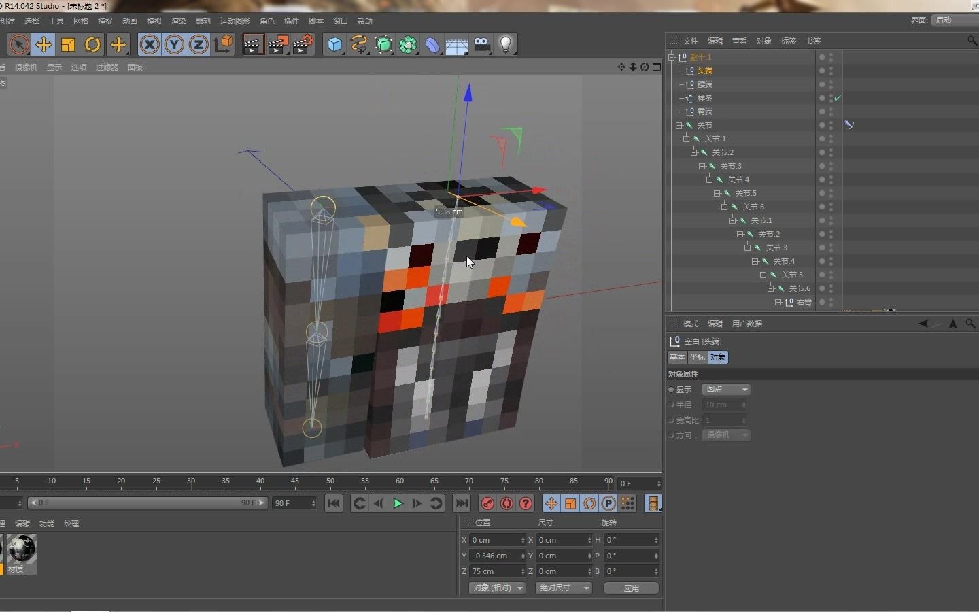
Task: Add a camera object icon
Action: [481, 45]
